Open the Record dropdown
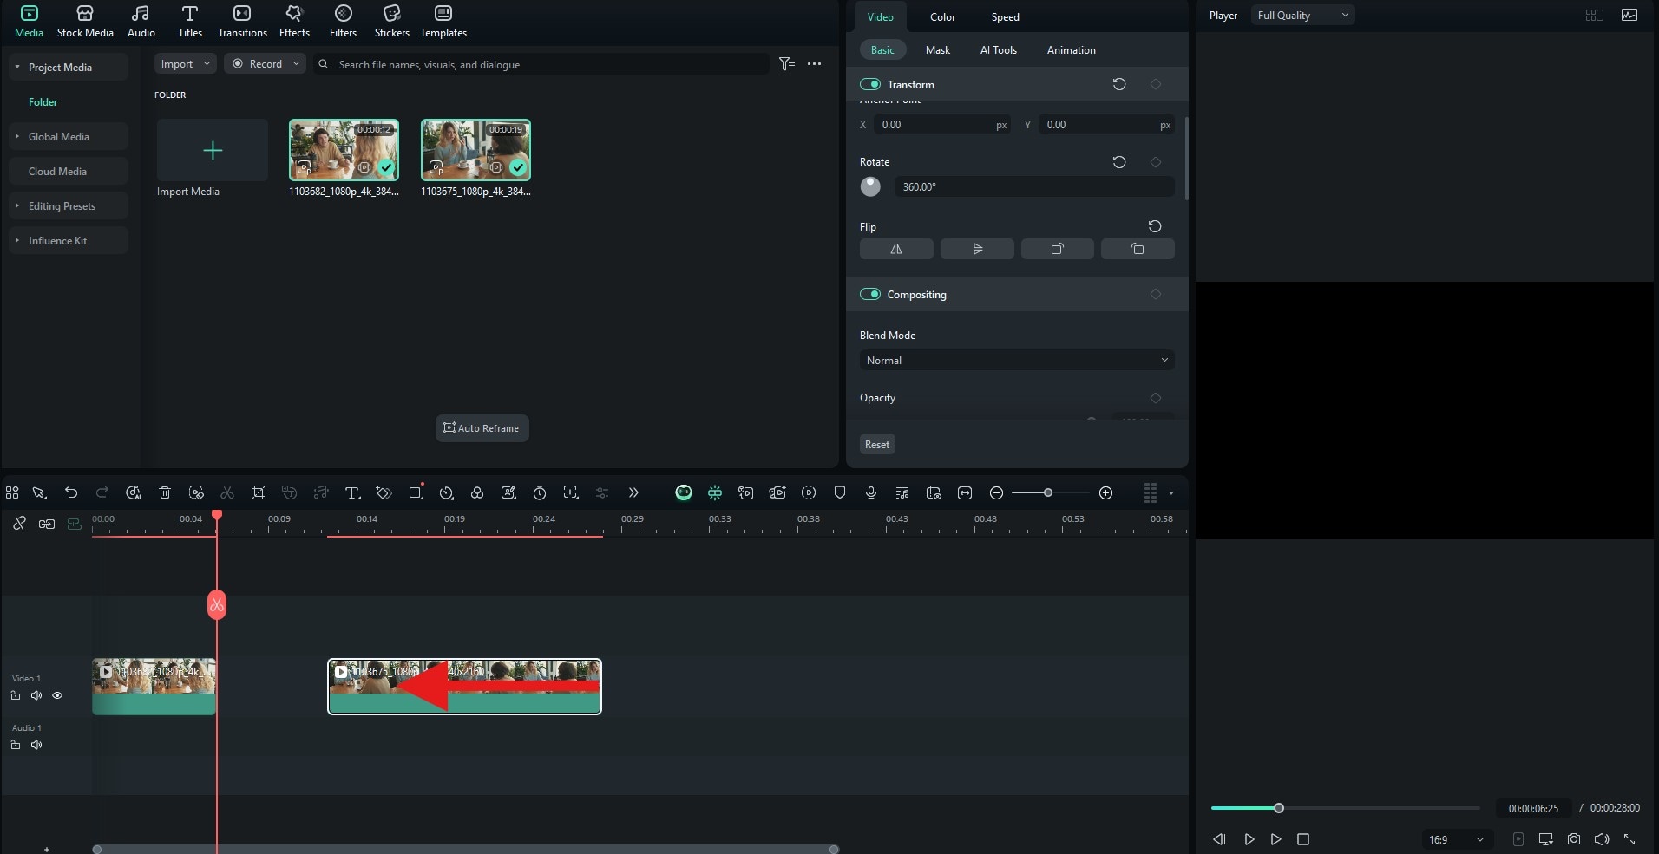This screenshot has height=854, width=1659. coord(265,64)
